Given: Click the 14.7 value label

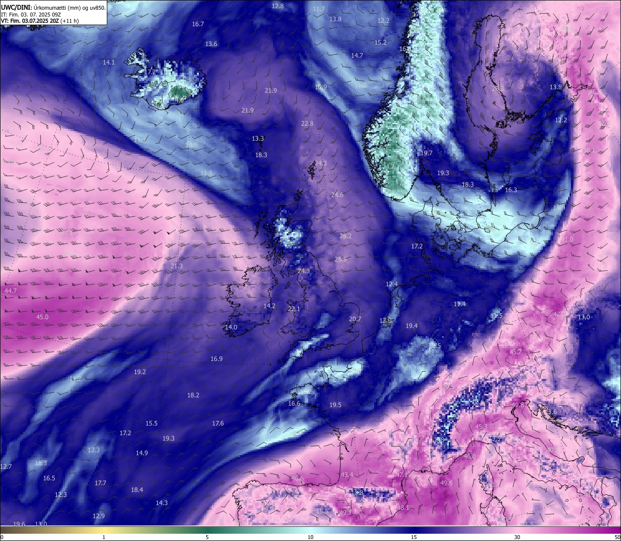Looking at the screenshot, I should click(x=357, y=55).
